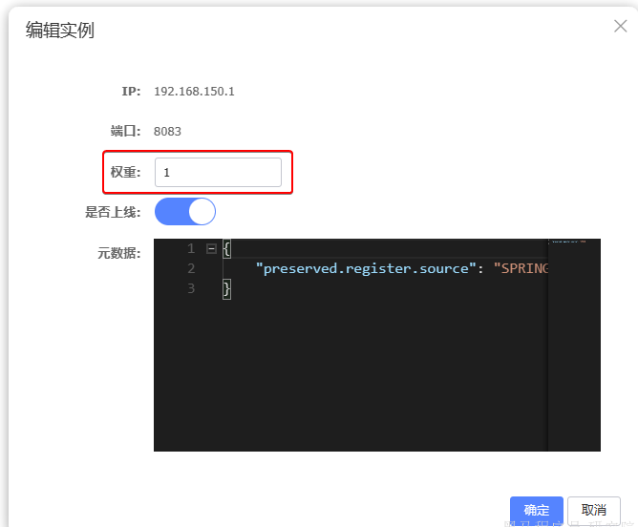Place cursor at opening brace on line 1
Viewport: 638px width, 527px height.
click(226, 248)
